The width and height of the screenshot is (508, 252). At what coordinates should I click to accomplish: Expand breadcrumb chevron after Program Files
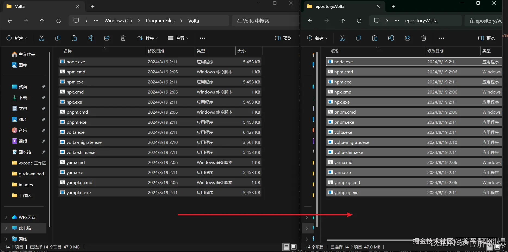(181, 21)
